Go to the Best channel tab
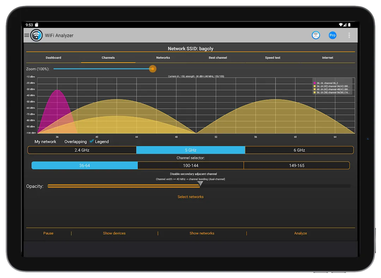The width and height of the screenshot is (381, 278). point(218,58)
